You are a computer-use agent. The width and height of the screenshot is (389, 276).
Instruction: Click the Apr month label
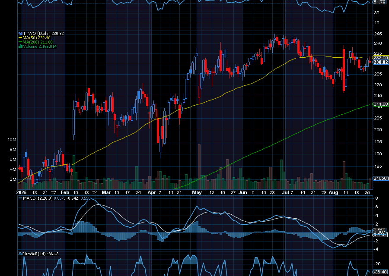tap(152, 193)
